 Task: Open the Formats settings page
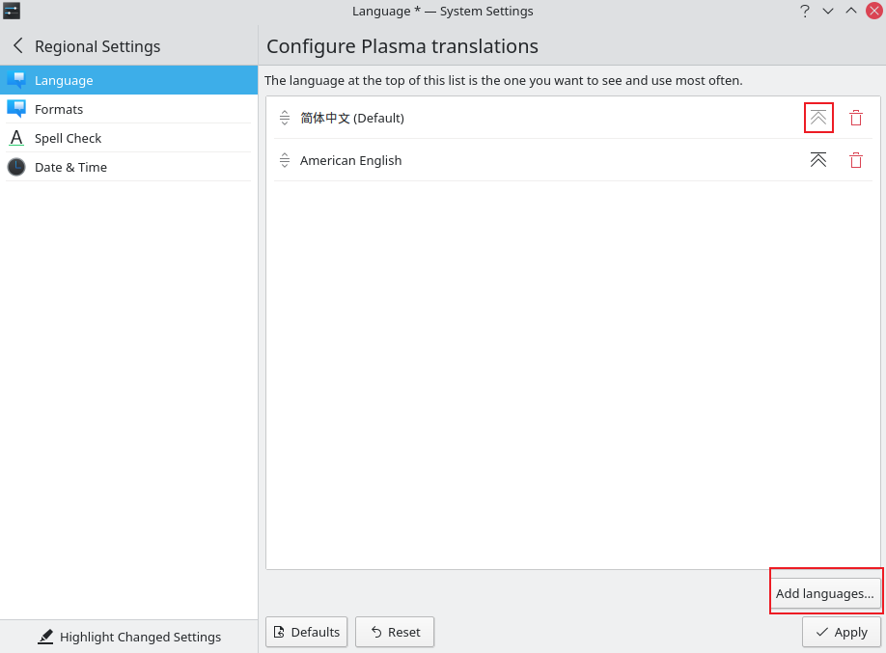pyautogui.click(x=59, y=109)
